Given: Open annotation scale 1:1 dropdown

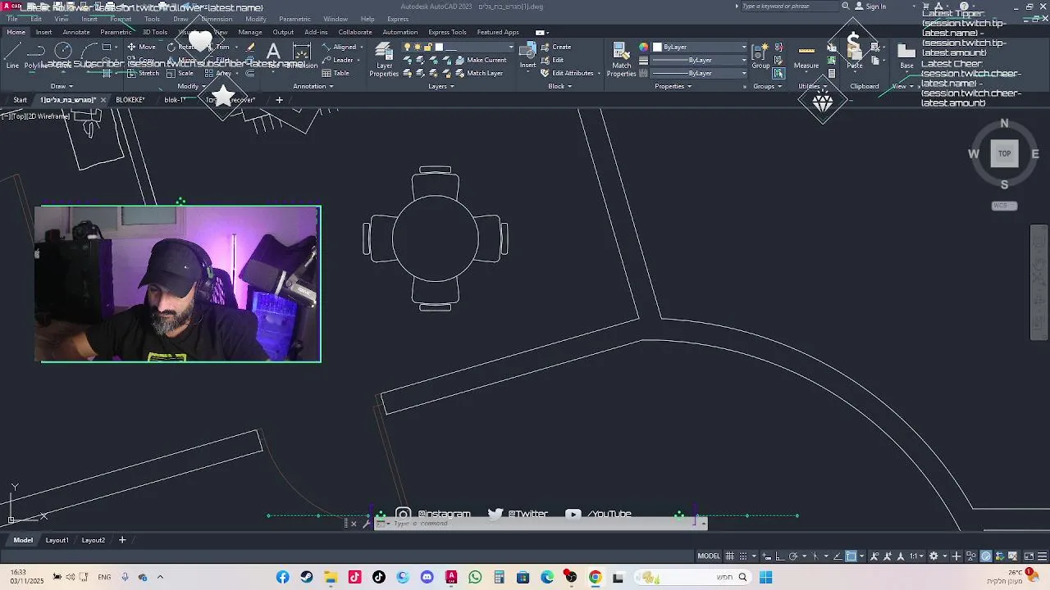Looking at the screenshot, I should pyautogui.click(x=916, y=556).
